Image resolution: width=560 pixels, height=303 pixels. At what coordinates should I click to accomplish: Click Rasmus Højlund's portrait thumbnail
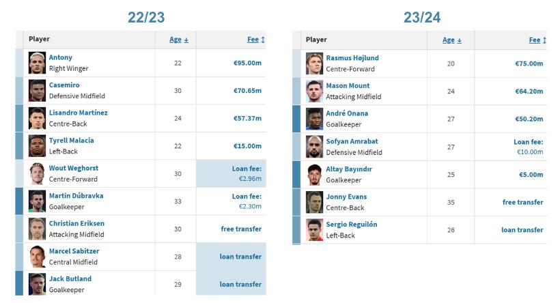point(314,63)
